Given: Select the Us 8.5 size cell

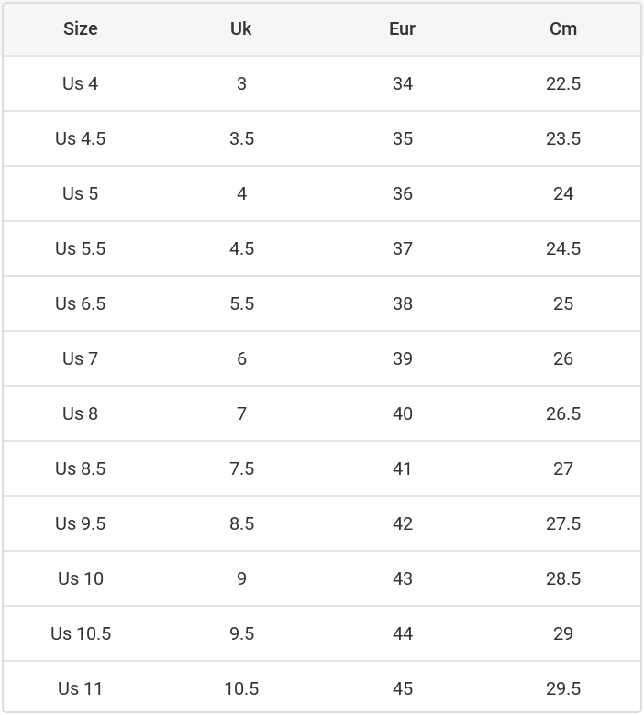Looking at the screenshot, I should pyautogui.click(x=81, y=468).
